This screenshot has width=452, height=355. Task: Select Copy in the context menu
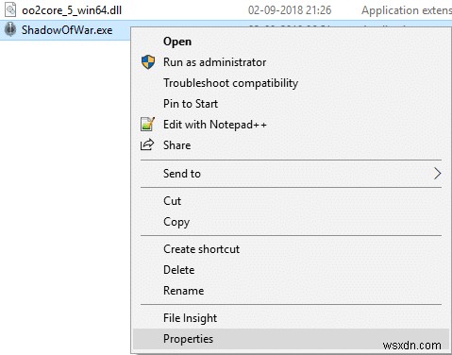point(291,222)
